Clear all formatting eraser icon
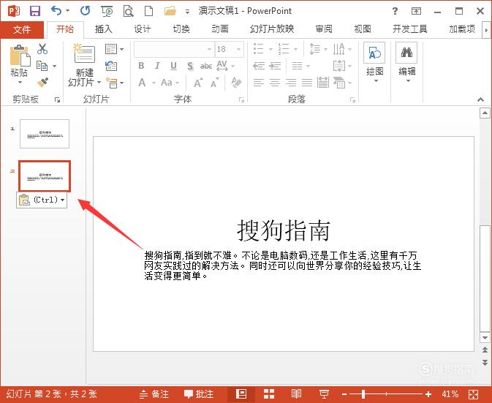 [x=237, y=83]
